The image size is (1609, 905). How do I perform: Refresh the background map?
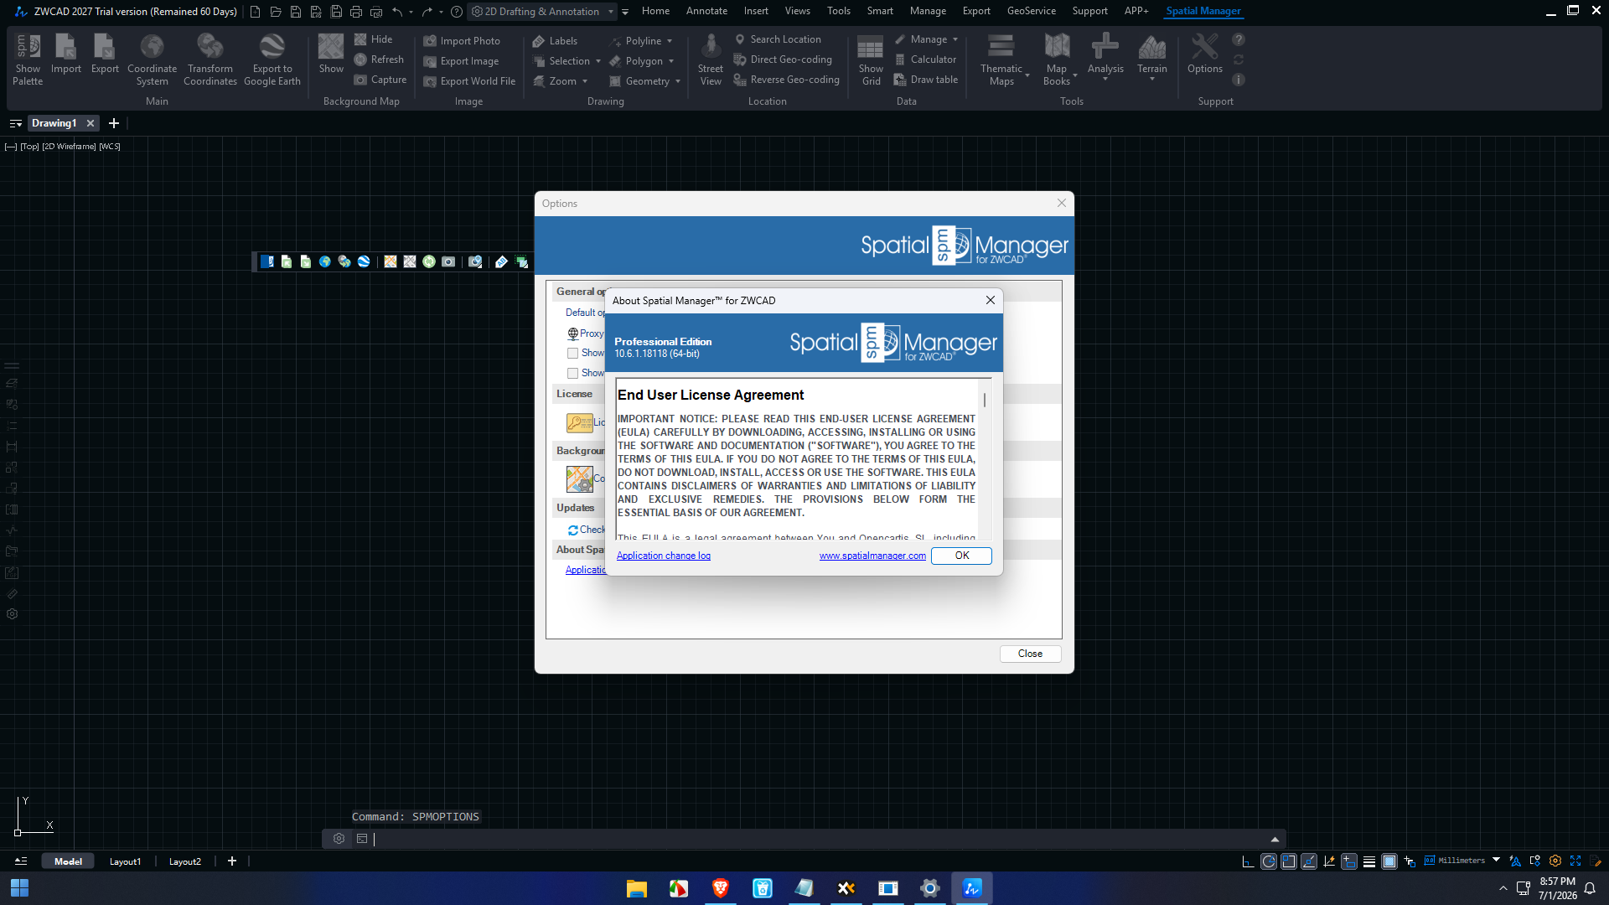[x=379, y=59]
